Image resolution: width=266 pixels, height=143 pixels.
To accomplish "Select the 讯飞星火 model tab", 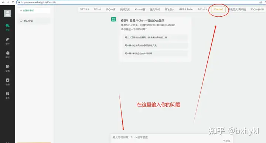I will (x=169, y=10).
